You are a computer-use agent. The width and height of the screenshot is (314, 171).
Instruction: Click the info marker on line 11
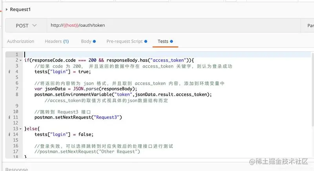[9, 117]
